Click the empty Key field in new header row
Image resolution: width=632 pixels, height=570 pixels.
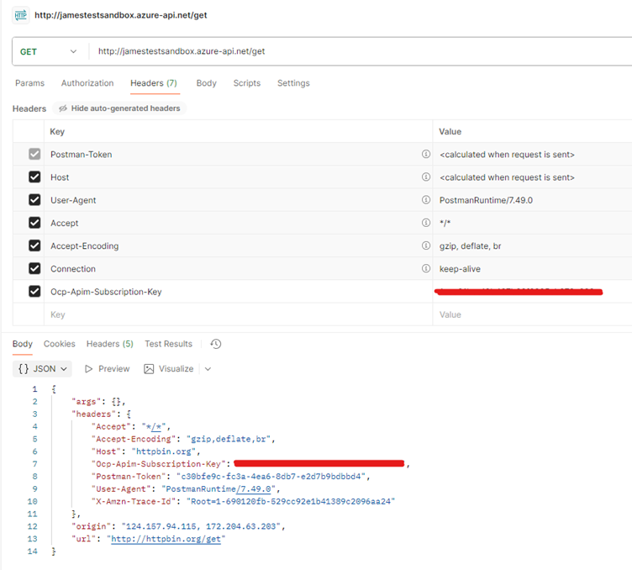pyautogui.click(x=238, y=314)
